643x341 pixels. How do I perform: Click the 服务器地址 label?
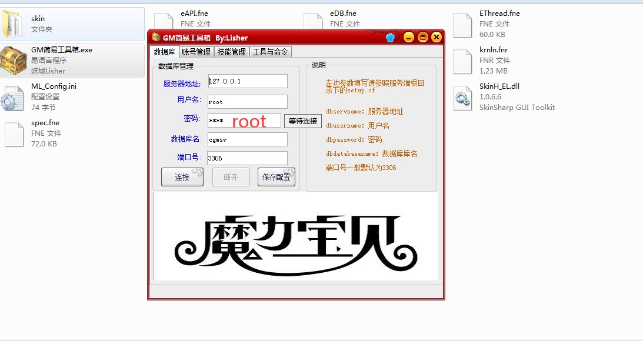182,83
